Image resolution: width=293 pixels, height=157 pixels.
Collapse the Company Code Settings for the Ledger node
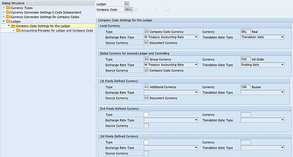coord(8,26)
